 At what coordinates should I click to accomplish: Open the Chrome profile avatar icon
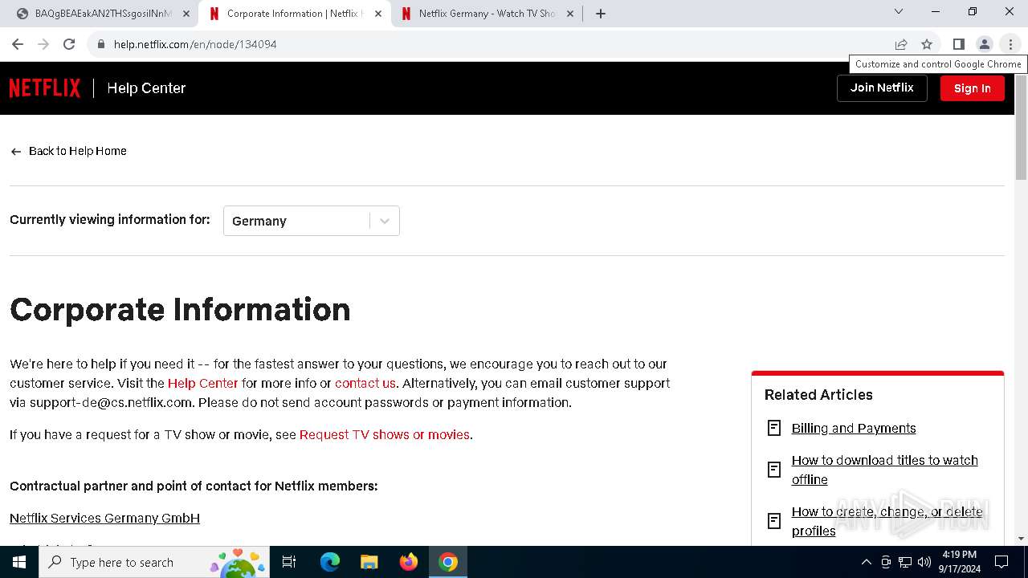coord(984,44)
